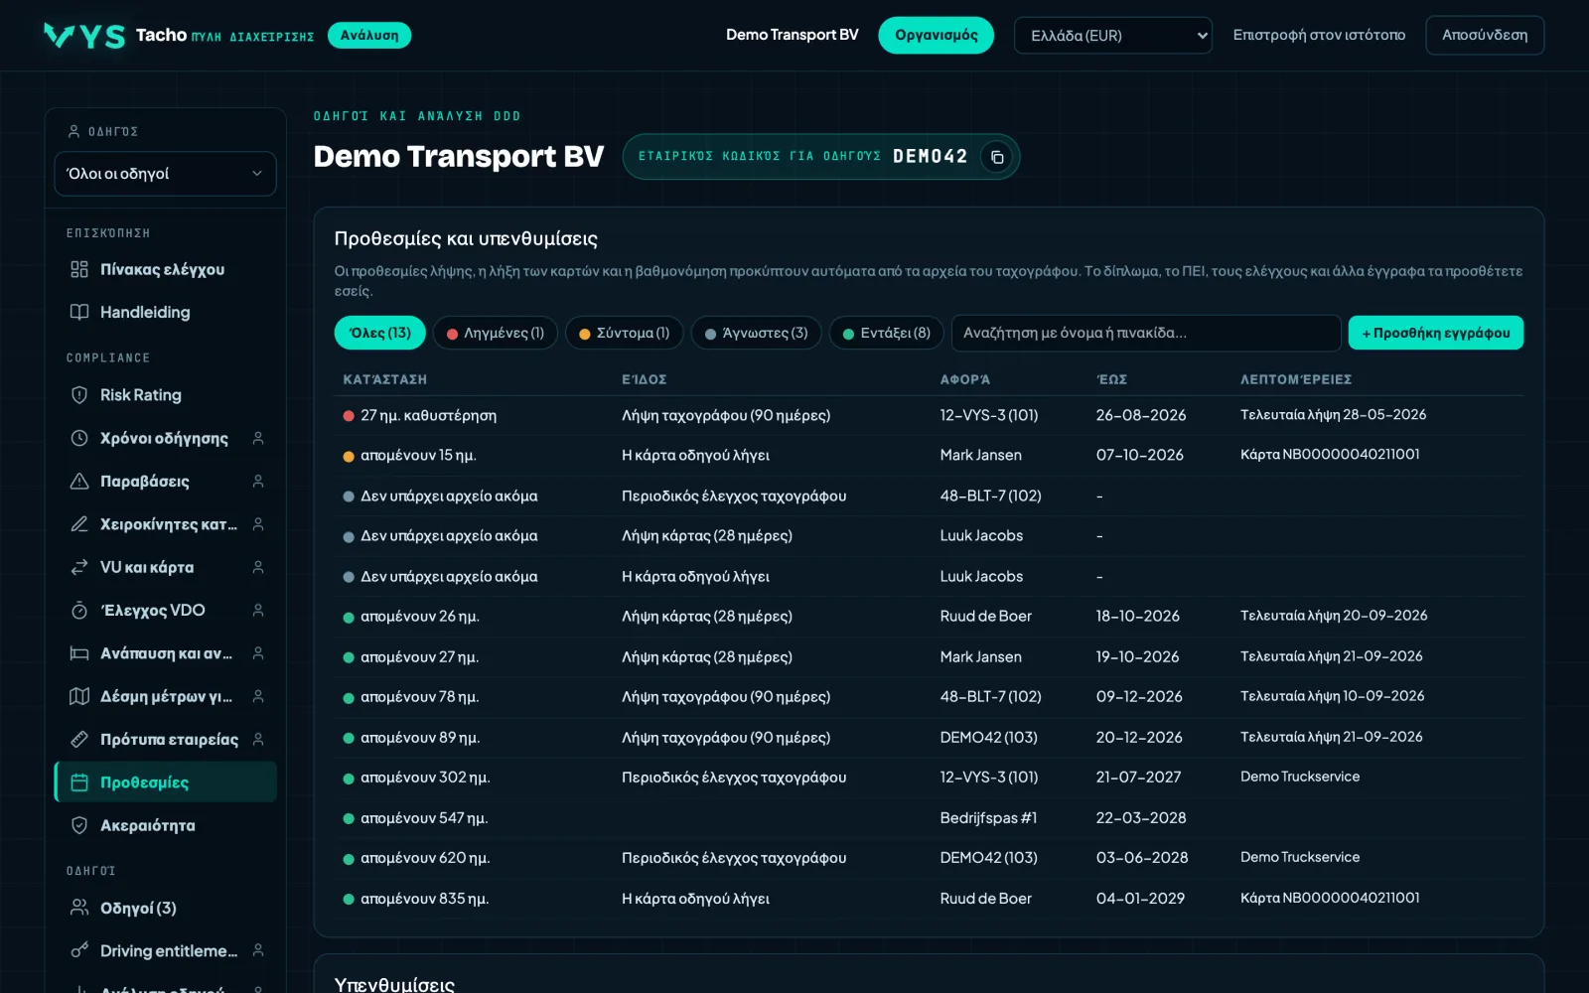Select the Εντάξει (8) filter chip
Screen dimensions: 1589x993
[887, 333]
